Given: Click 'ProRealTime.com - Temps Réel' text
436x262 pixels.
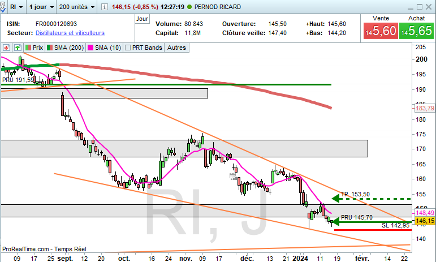Looking at the screenshot, I should [x=44, y=249].
